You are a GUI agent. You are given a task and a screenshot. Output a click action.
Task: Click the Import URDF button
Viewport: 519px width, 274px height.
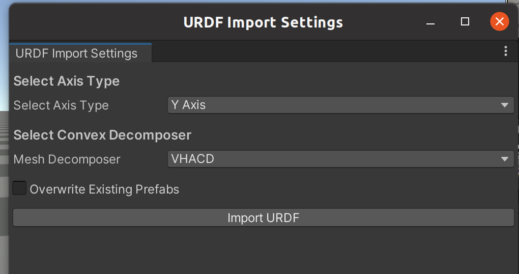tap(264, 217)
